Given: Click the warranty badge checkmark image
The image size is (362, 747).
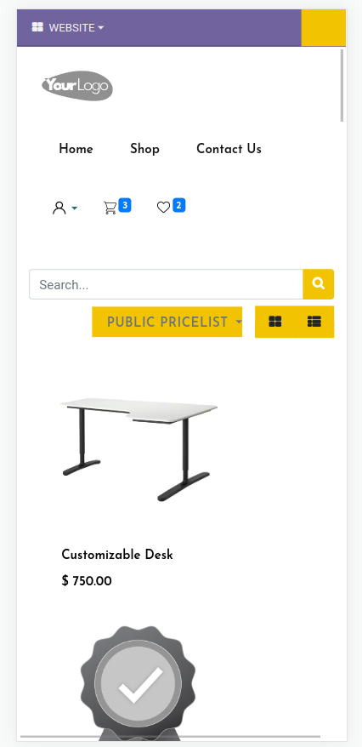Looking at the screenshot, I should click(138, 684).
